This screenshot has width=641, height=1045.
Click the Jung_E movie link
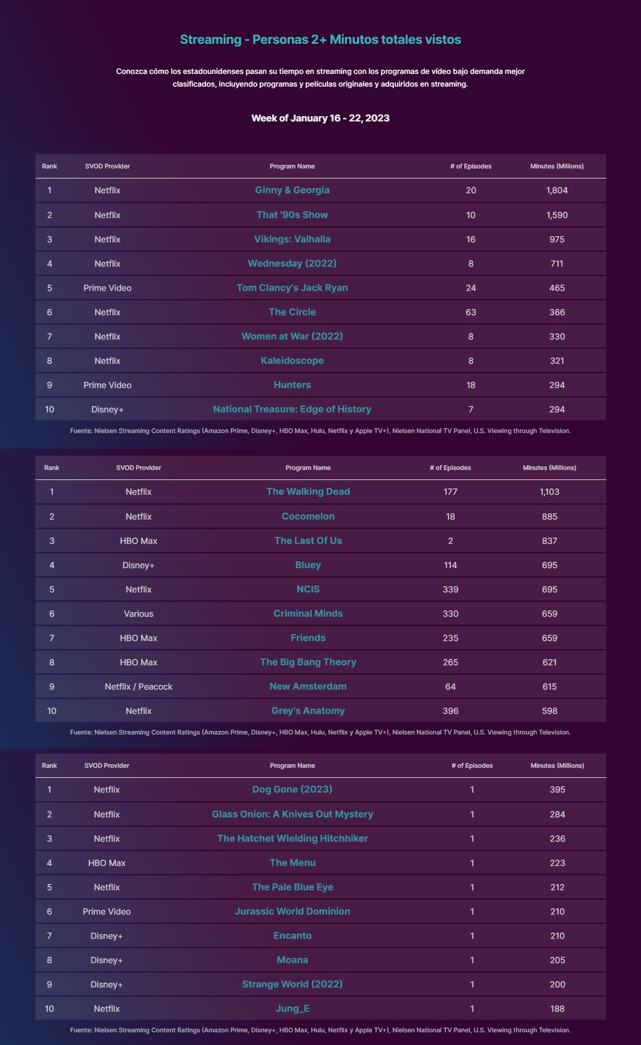click(292, 1009)
